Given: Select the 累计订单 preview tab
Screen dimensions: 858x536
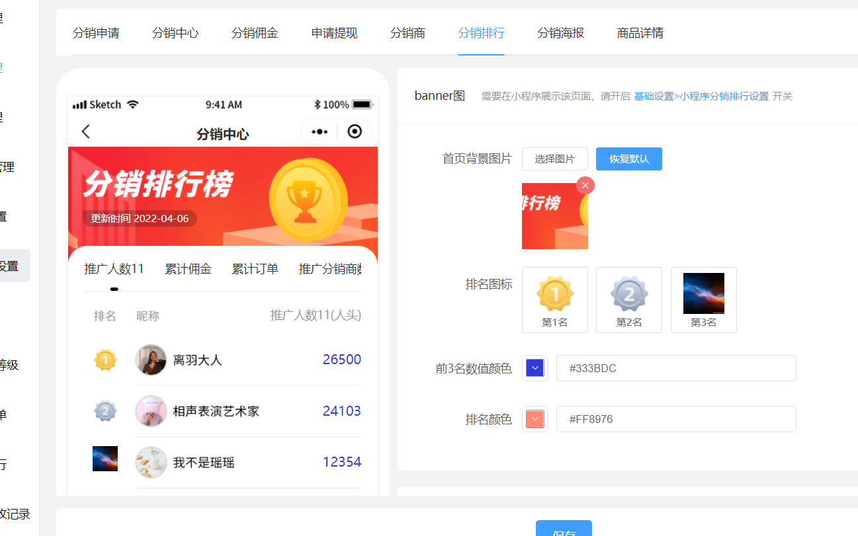Looking at the screenshot, I should pos(255,269).
